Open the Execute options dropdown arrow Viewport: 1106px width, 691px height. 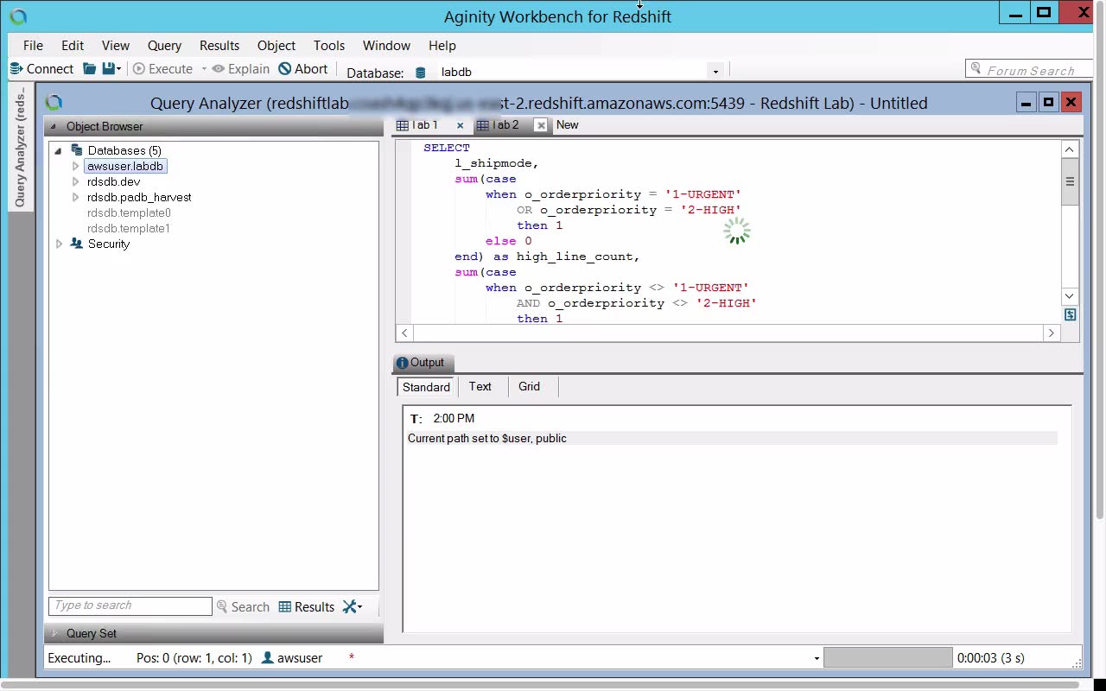coord(204,69)
